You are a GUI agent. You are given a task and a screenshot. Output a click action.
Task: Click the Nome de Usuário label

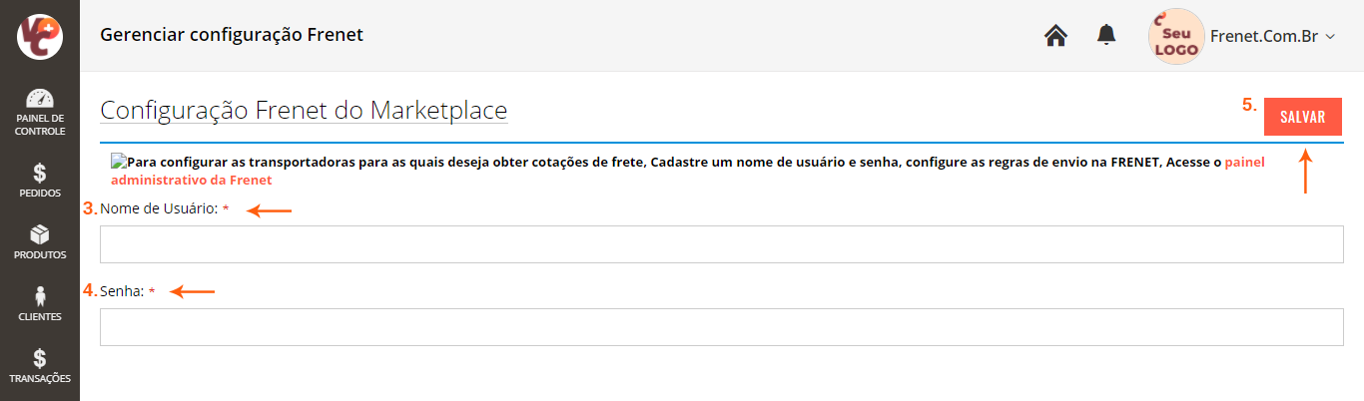[x=159, y=209]
